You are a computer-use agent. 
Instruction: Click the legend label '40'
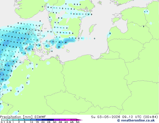[66, 122]
